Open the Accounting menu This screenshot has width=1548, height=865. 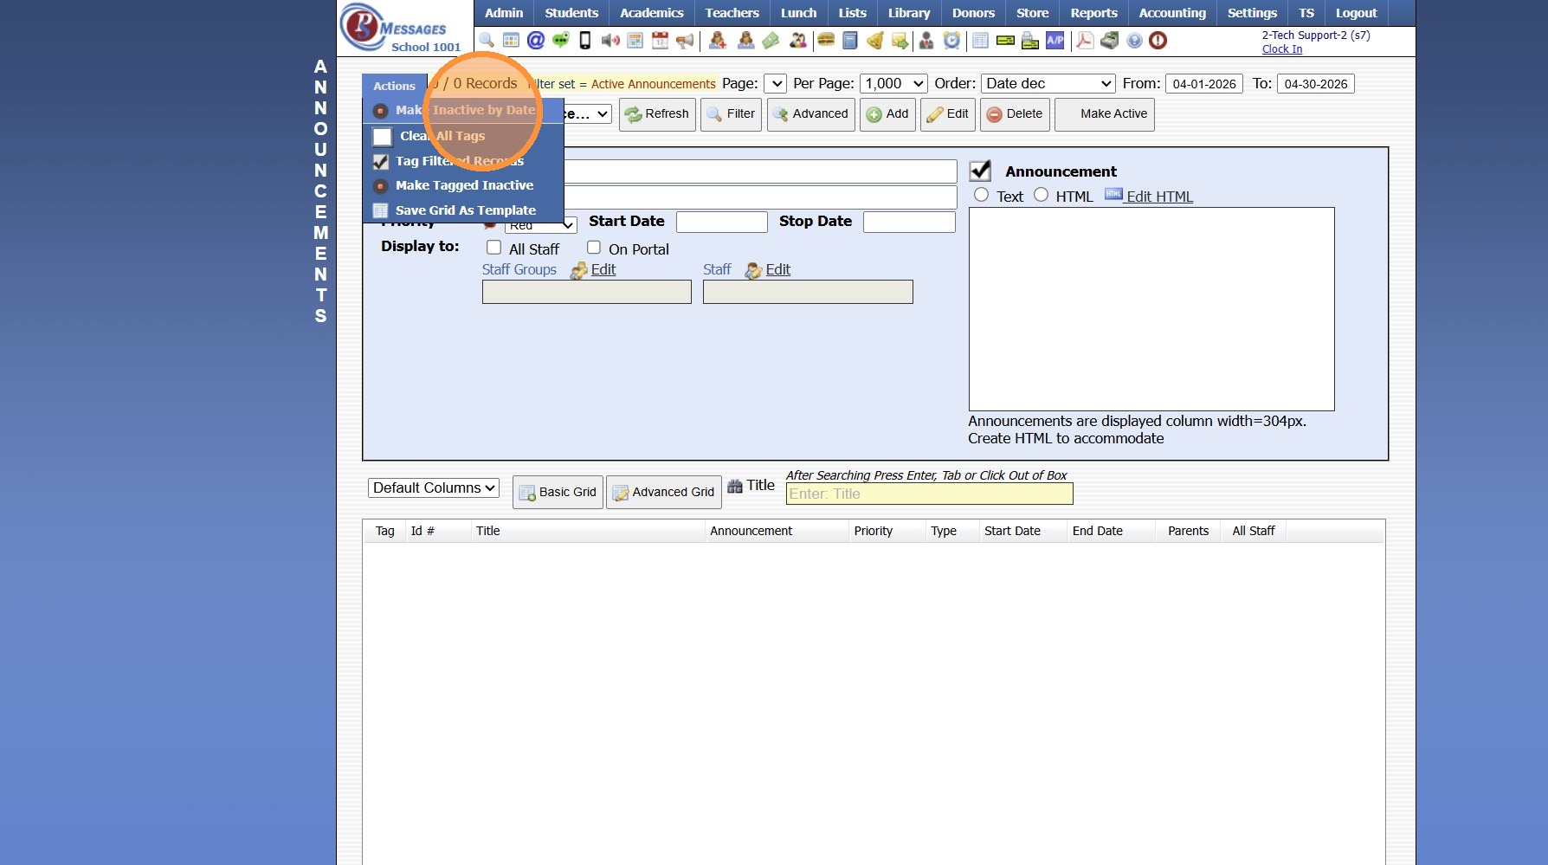[1172, 13]
